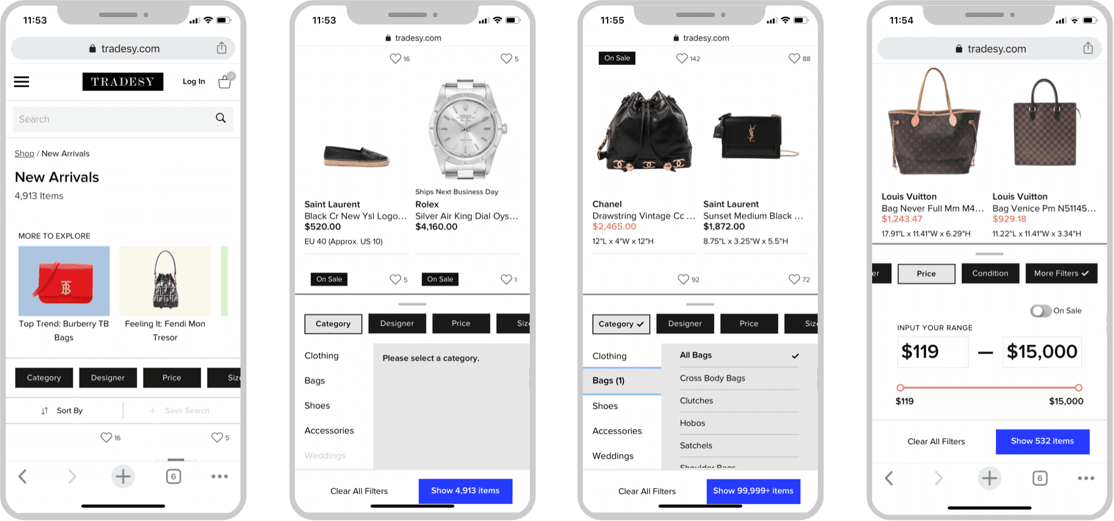Tap the heart with 142 likes
The width and height of the screenshot is (1114, 521).
pyautogui.click(x=682, y=59)
